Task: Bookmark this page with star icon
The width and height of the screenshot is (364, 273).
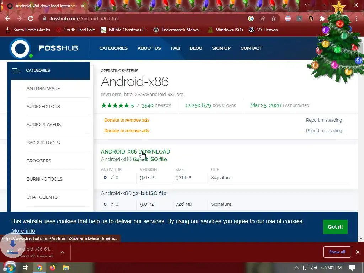Action: 274,18
